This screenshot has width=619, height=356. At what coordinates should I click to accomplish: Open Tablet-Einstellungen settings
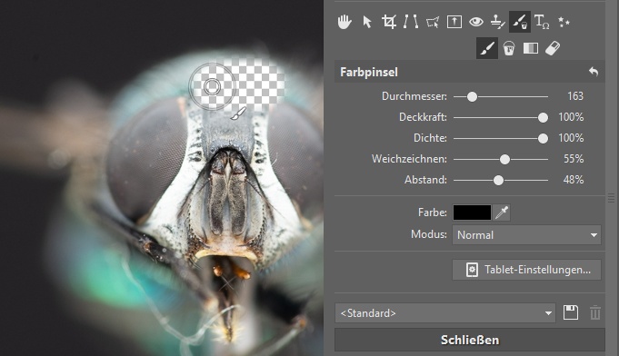point(526,270)
